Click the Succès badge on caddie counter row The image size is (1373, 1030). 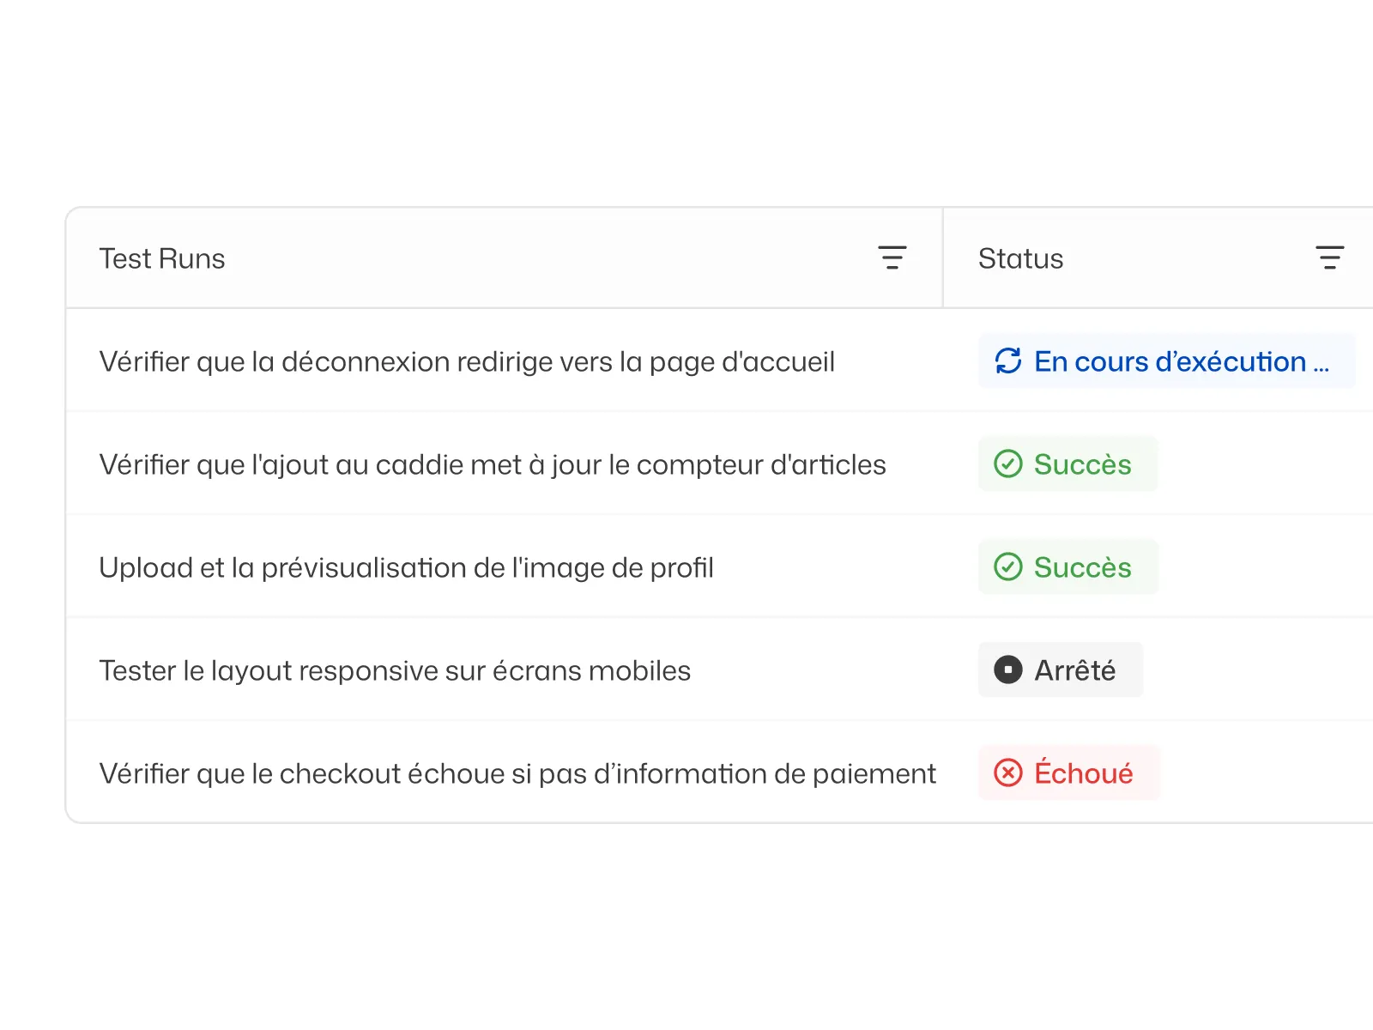pos(1068,464)
